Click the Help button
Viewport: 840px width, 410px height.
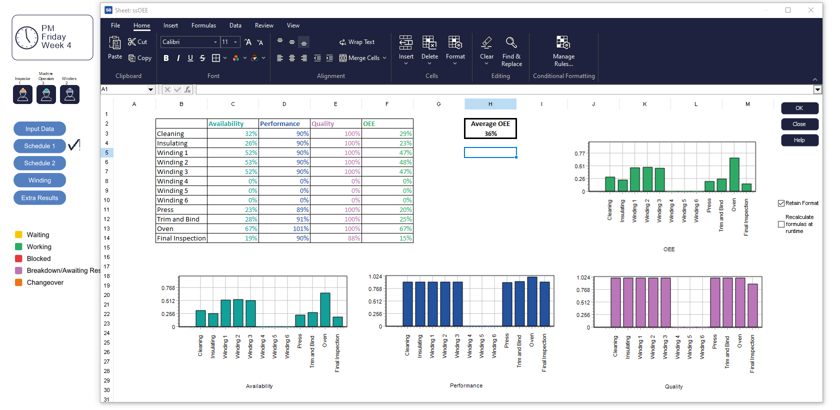tap(799, 140)
